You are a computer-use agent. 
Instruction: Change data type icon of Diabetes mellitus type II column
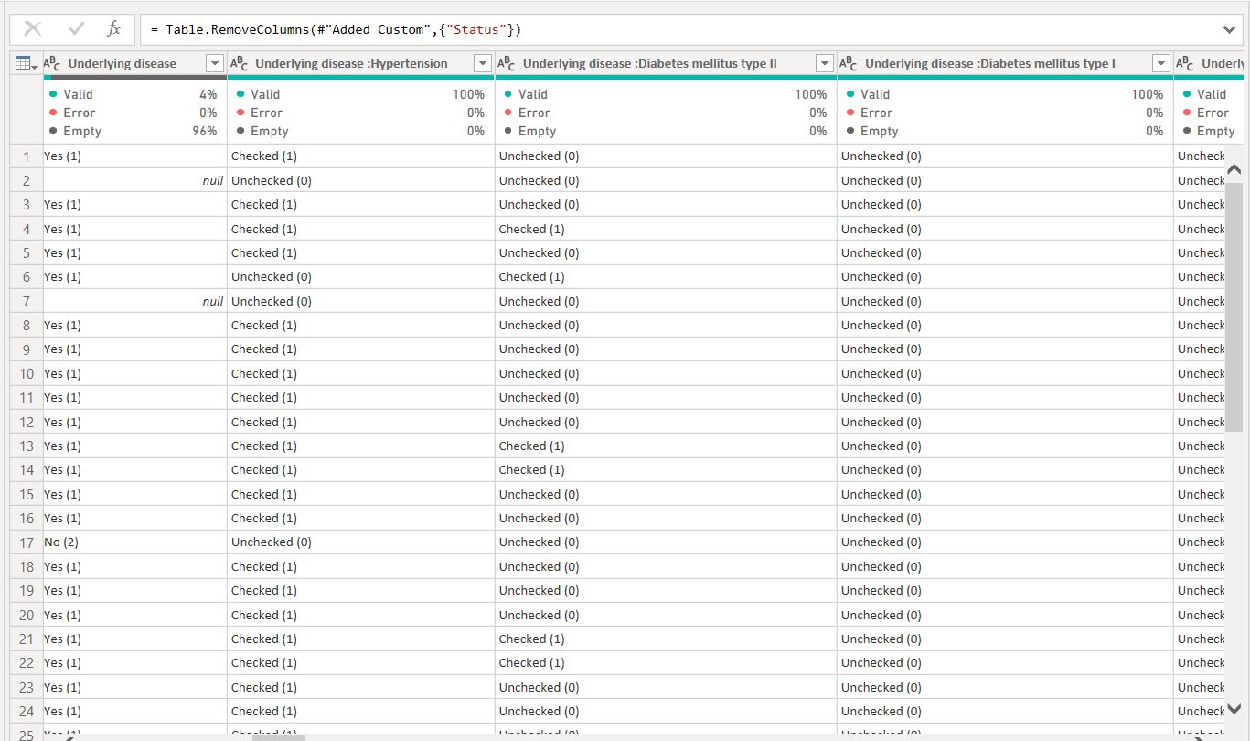507,63
